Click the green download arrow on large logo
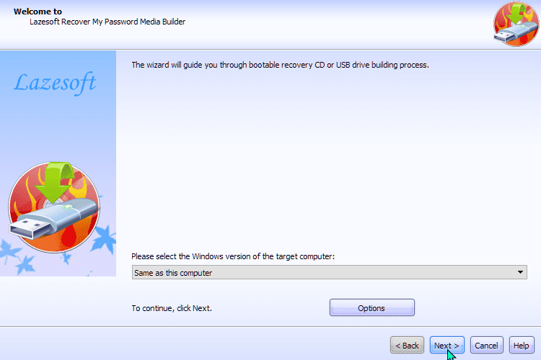 tap(54, 182)
